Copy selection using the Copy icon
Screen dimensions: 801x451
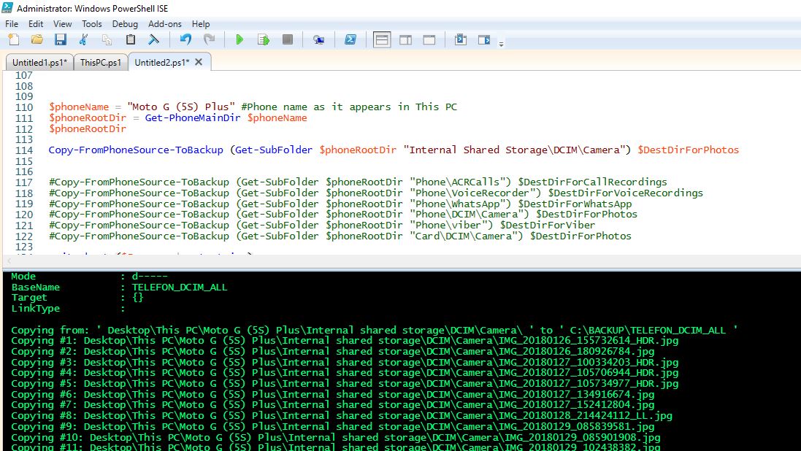107,39
